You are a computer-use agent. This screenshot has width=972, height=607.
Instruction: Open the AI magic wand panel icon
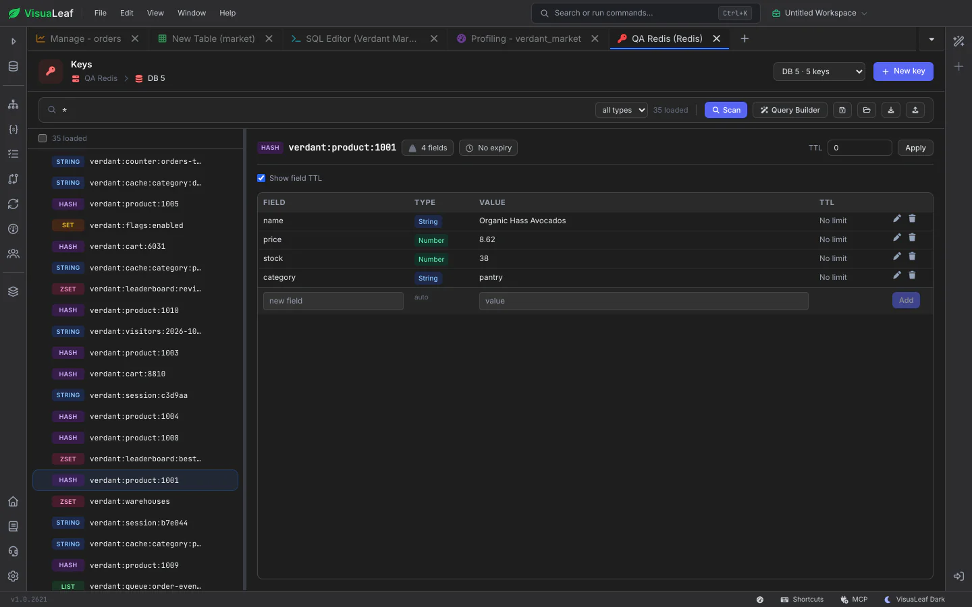coord(959,41)
